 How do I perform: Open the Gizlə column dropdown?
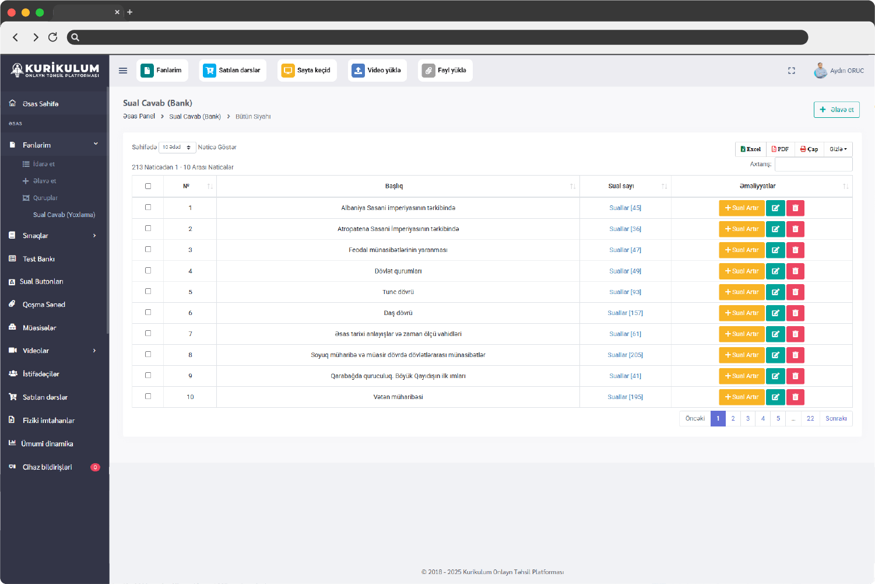(x=837, y=149)
